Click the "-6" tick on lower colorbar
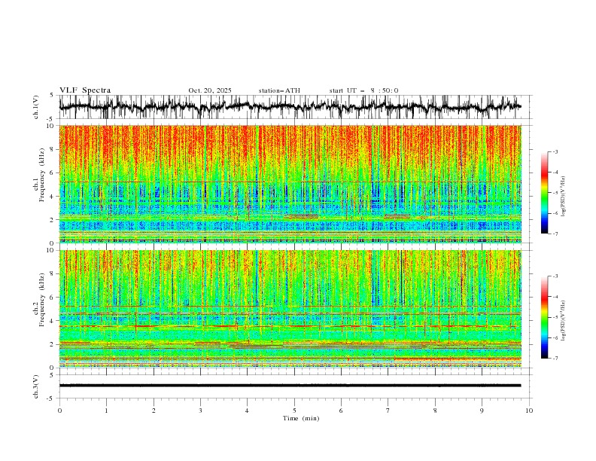The width and height of the screenshot is (596, 461). pos(555,337)
